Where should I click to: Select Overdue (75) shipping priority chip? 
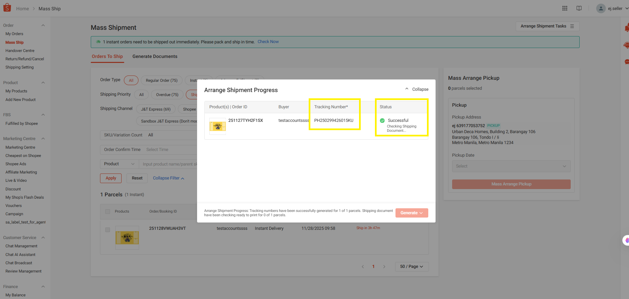point(167,95)
